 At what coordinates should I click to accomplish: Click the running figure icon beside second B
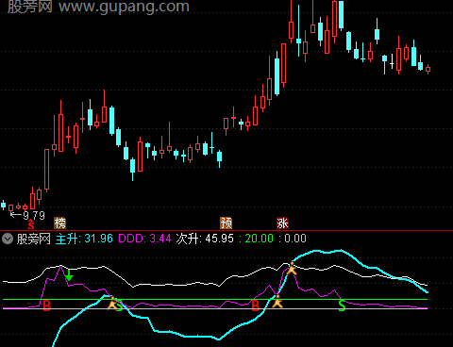[277, 302]
